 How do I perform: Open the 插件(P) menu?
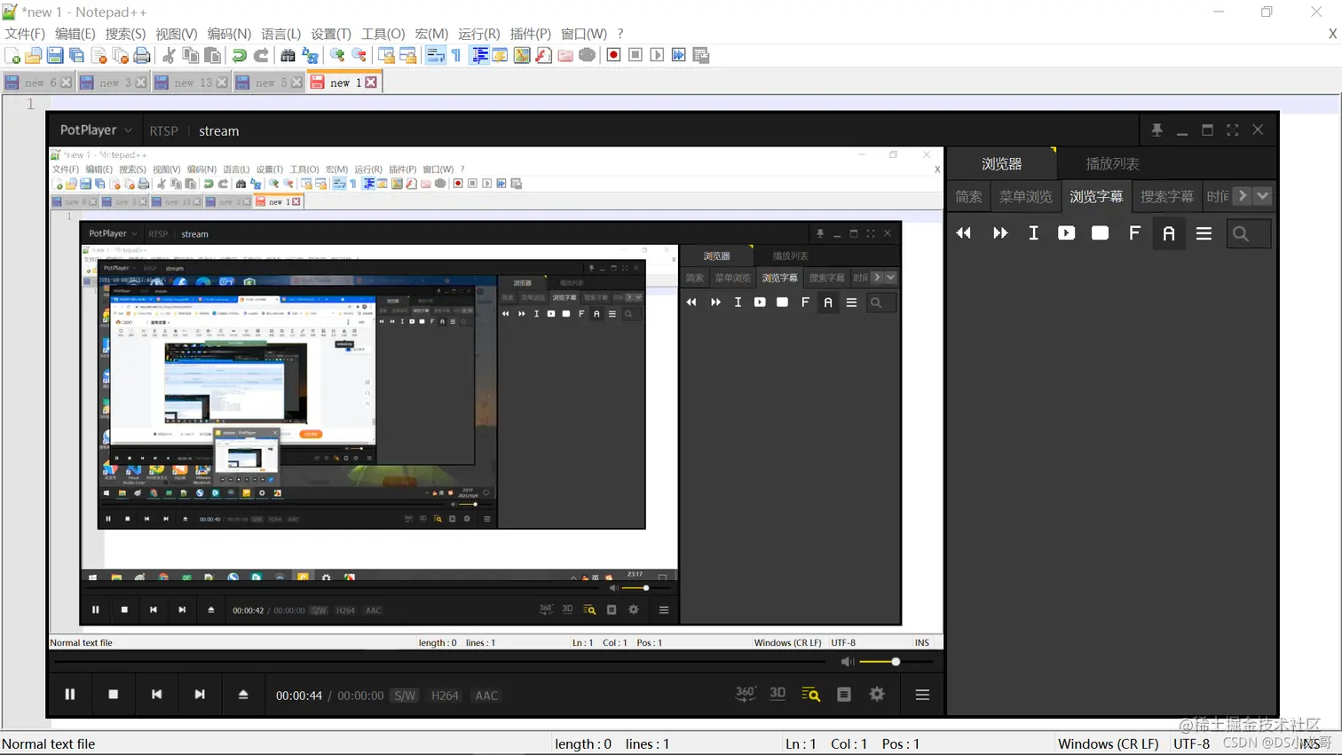coord(530,34)
